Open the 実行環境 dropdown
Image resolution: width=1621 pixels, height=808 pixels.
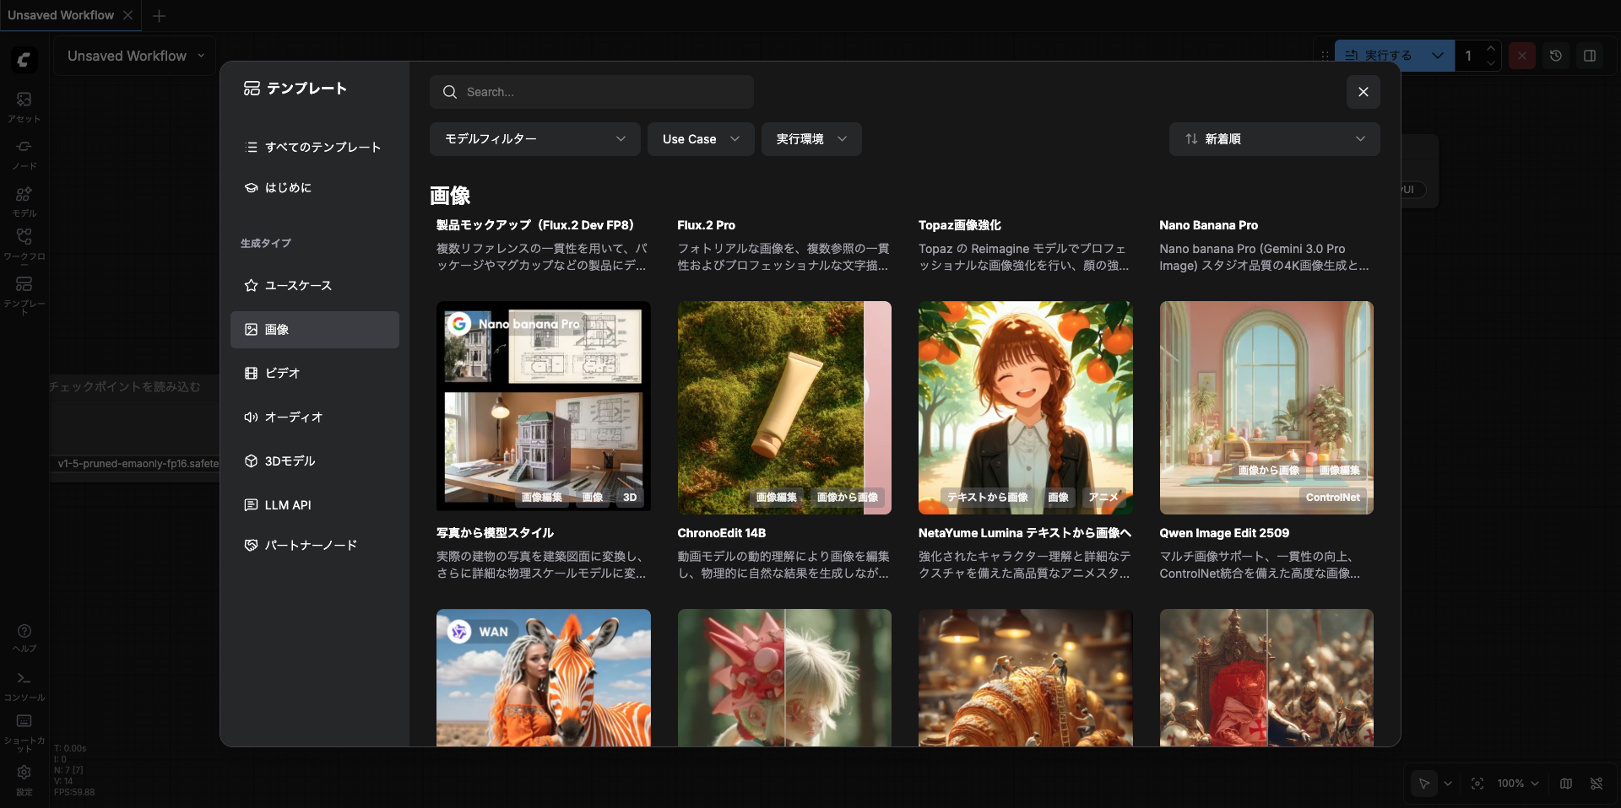coord(810,138)
